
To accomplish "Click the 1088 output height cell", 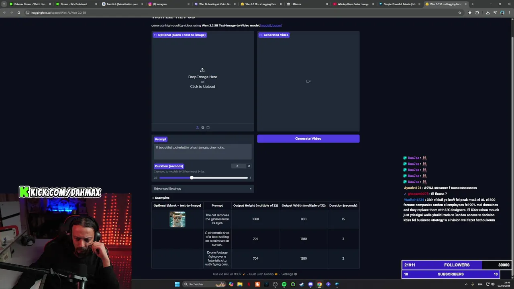I will click(x=255, y=219).
